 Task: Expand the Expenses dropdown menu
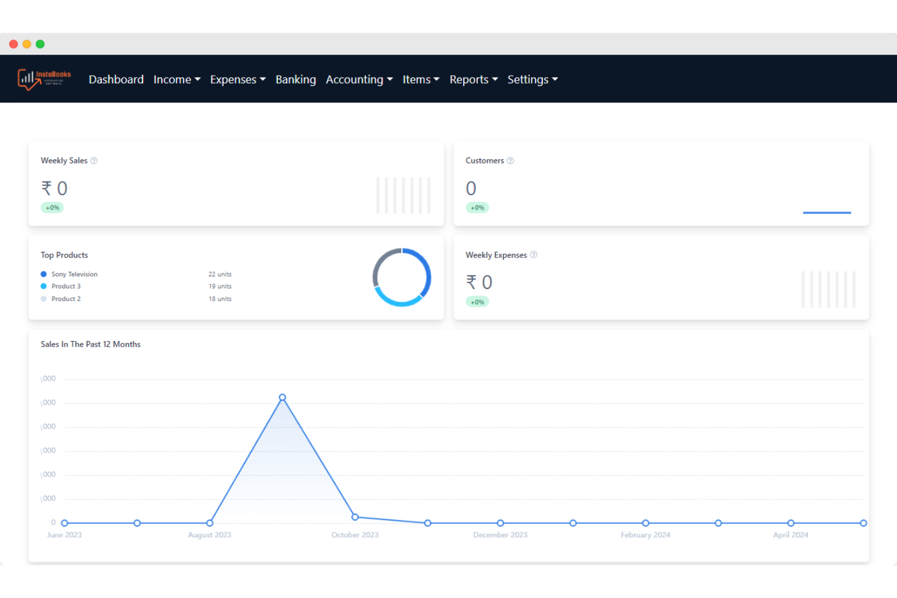[x=238, y=79]
